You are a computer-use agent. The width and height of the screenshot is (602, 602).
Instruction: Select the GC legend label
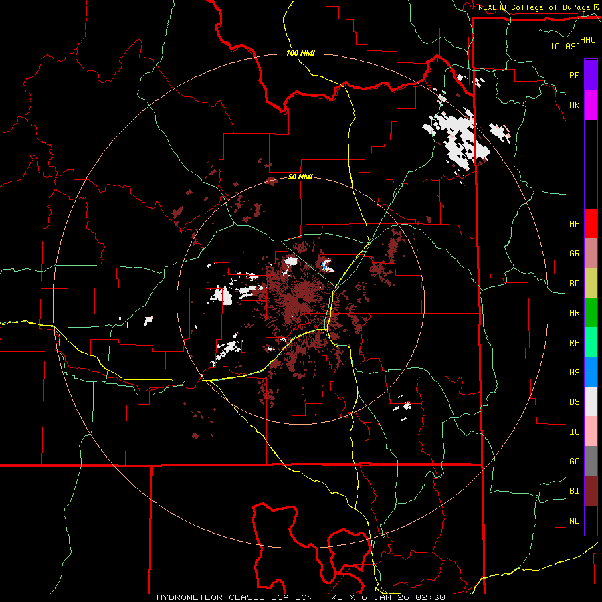click(574, 462)
